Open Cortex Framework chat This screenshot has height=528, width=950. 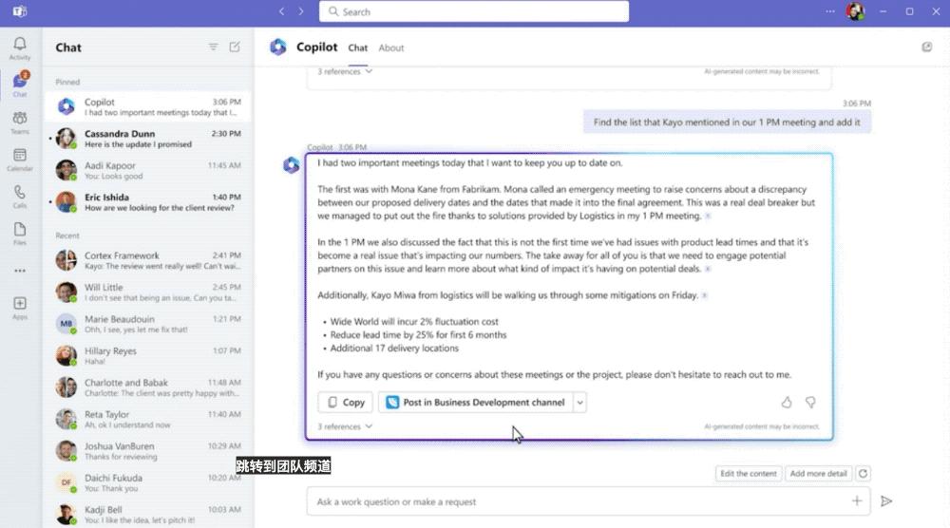click(148, 261)
